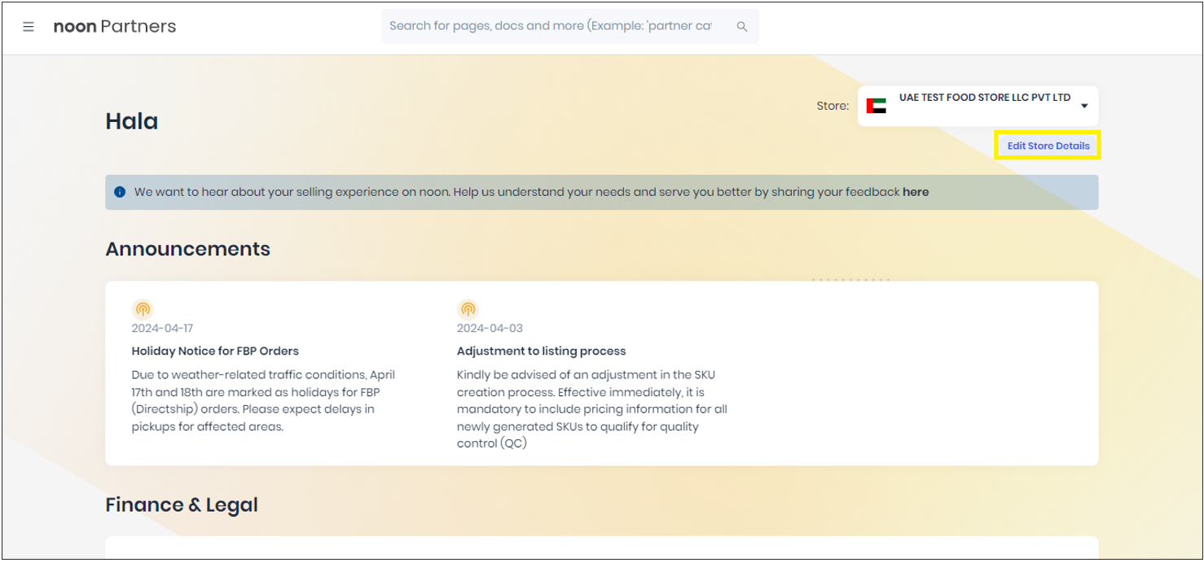Click the noon Partners logo
This screenshot has width=1204, height=563.
[x=115, y=27]
